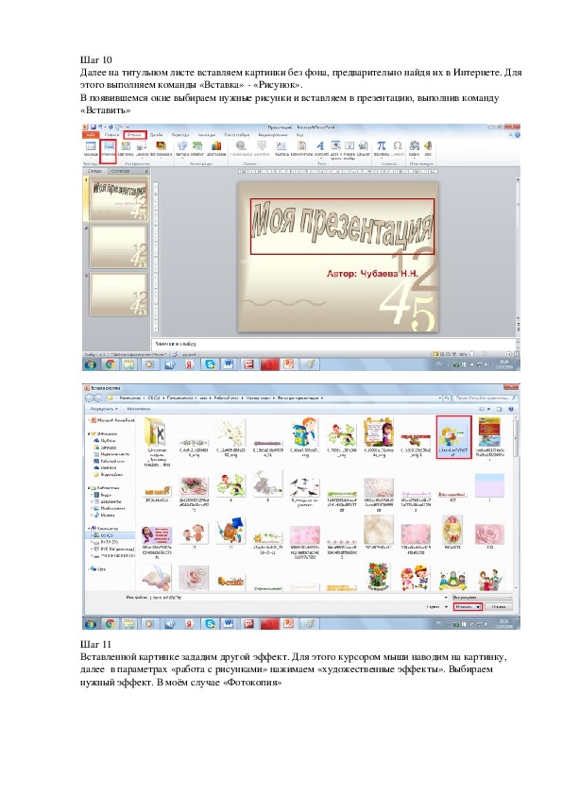The image size is (562, 795).
Task: Open the Главная ribbon tab
Action: click(111, 135)
